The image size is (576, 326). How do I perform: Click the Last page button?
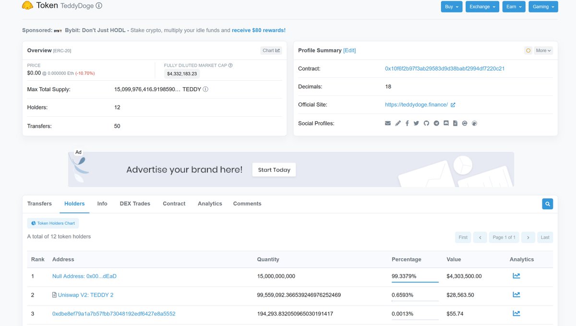(545, 237)
